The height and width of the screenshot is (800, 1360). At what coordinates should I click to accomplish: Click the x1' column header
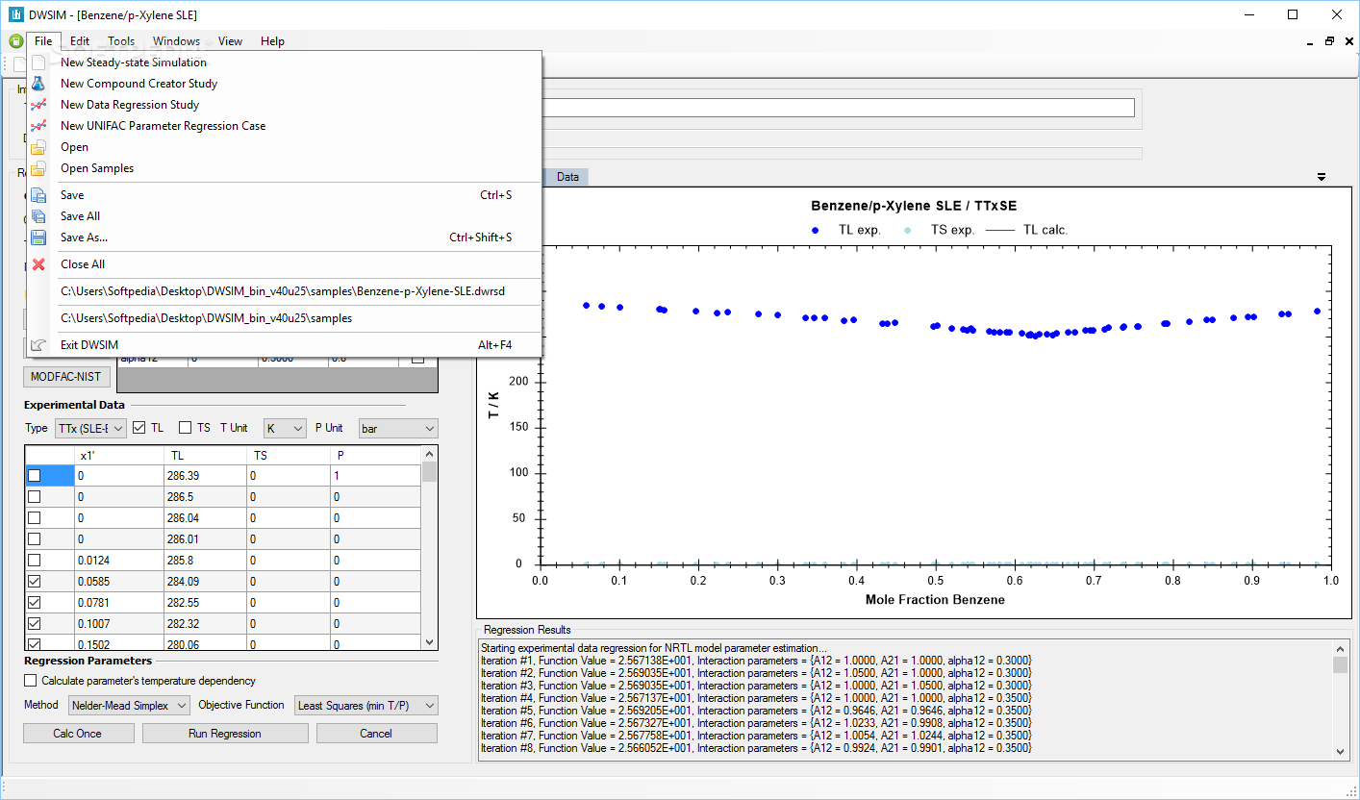point(119,455)
